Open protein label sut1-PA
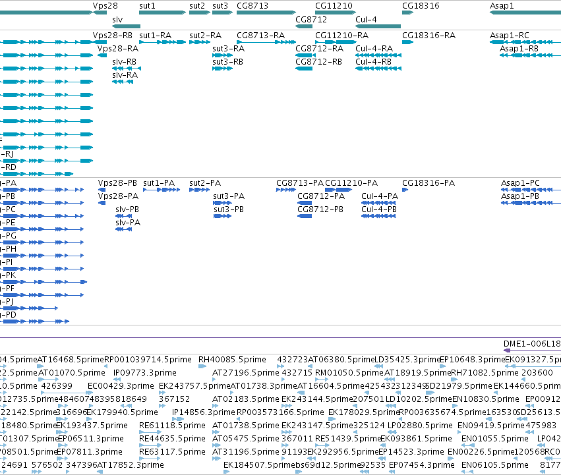 159,183
